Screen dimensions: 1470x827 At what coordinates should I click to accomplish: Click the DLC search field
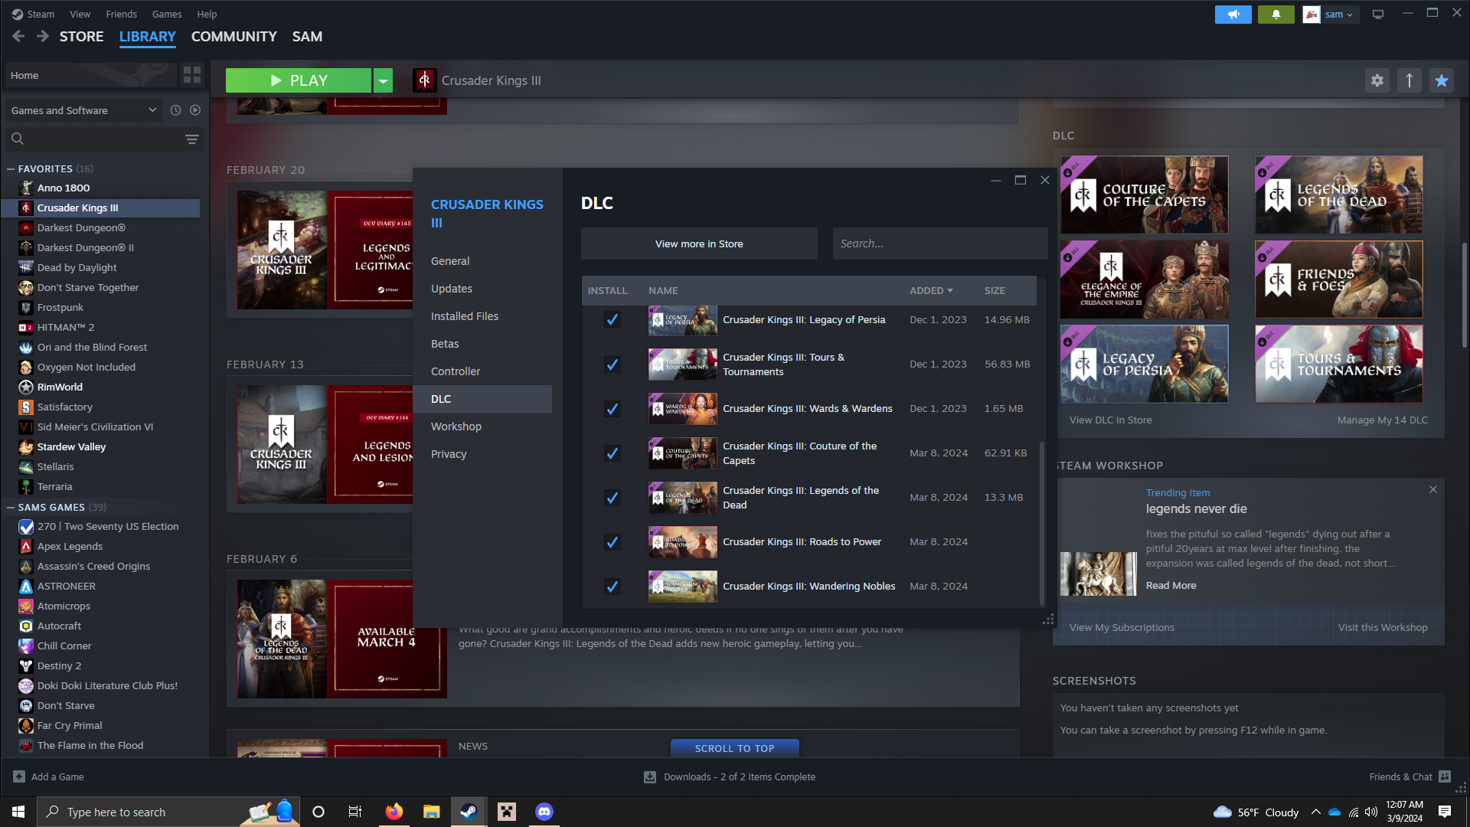pyautogui.click(x=939, y=244)
